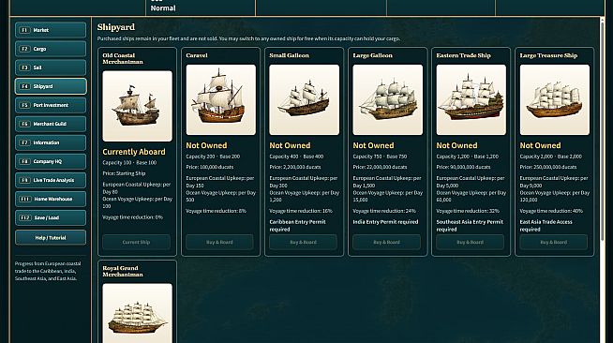
Task: Click the Caravel "Not Owned" status
Action: (206, 145)
